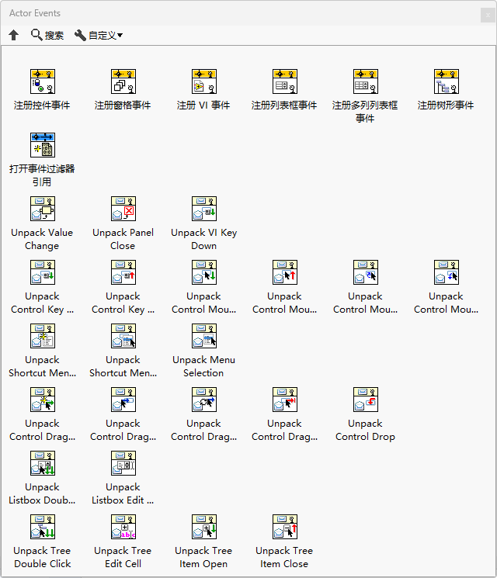Choose the 注册列表框事件 icon
This screenshot has height=578, width=497.
point(285,81)
